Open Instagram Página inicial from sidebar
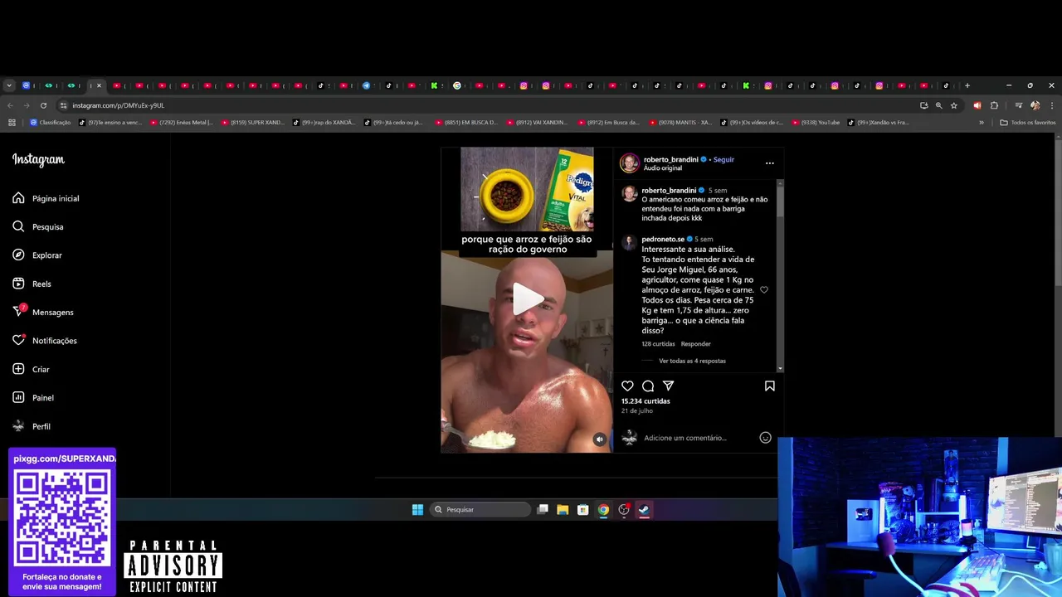1062x597 pixels. coord(46,198)
